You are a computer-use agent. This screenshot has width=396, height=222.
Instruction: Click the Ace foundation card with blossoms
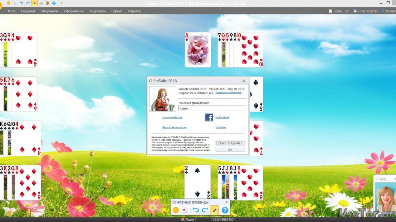[x=198, y=50]
